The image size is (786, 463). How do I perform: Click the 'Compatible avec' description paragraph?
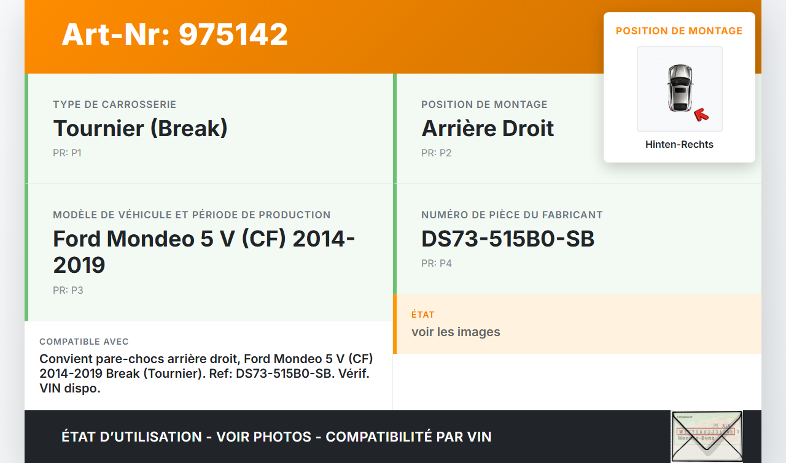(206, 373)
